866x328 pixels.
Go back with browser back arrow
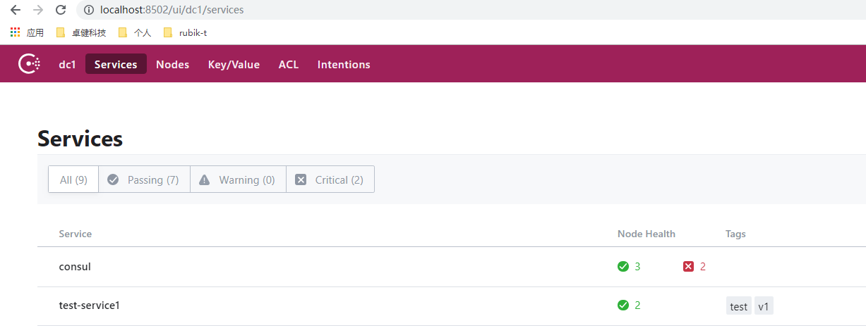click(x=16, y=10)
